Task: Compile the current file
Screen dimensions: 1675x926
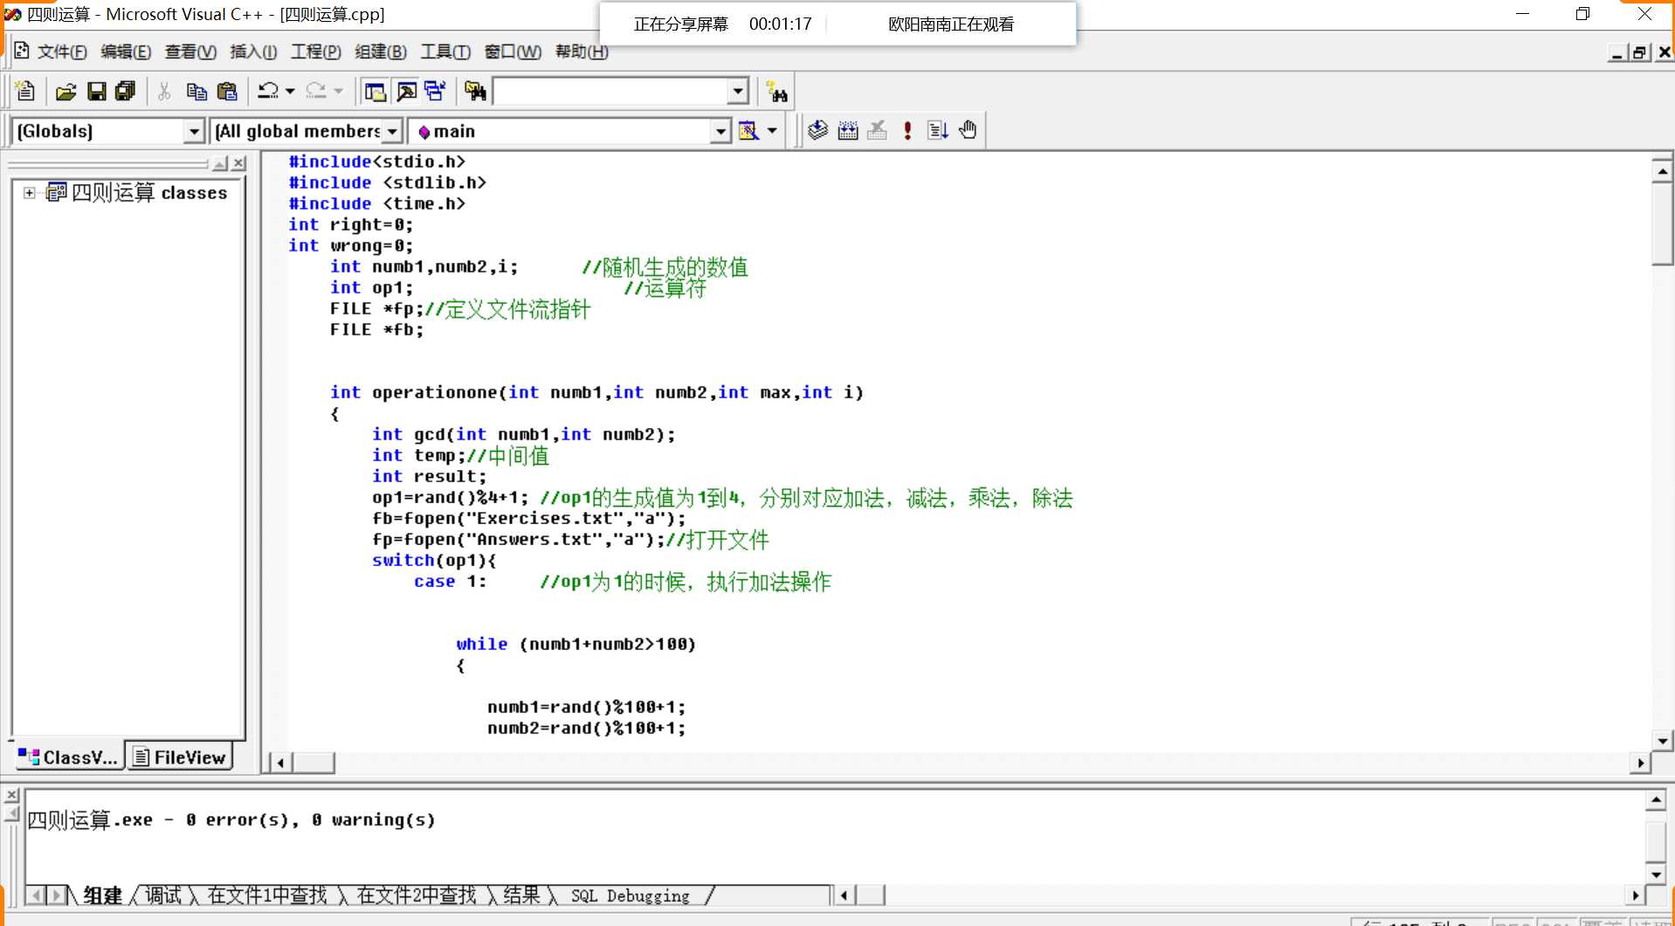Action: [817, 131]
